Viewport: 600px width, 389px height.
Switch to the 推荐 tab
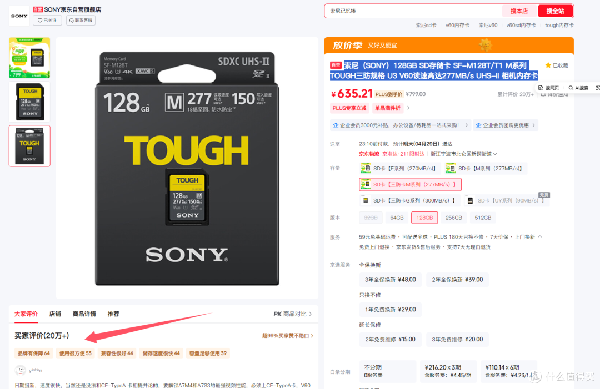point(113,314)
